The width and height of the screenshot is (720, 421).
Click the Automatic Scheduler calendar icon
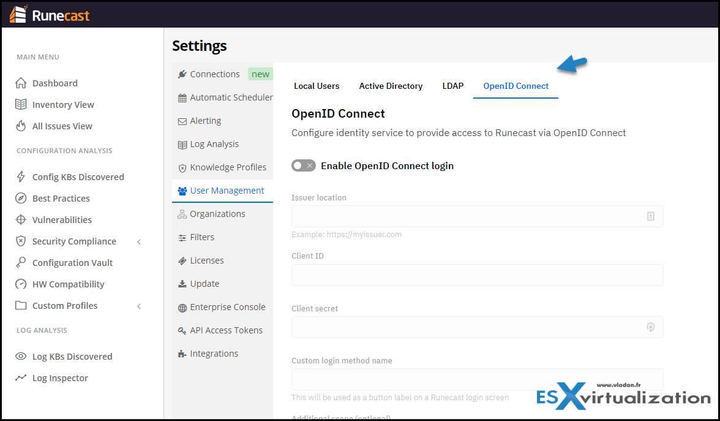(182, 97)
